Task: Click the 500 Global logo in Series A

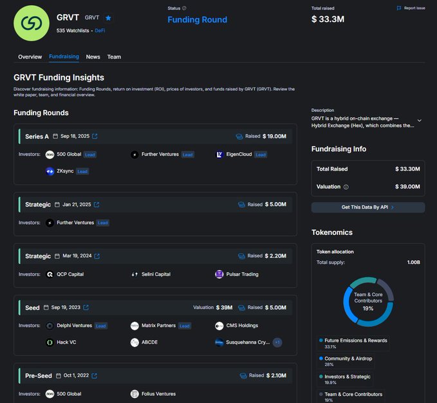Action: tap(50, 155)
